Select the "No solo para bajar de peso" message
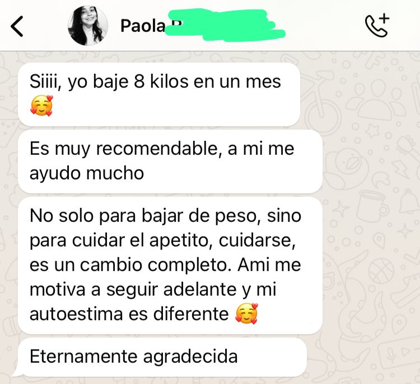 click(x=170, y=266)
